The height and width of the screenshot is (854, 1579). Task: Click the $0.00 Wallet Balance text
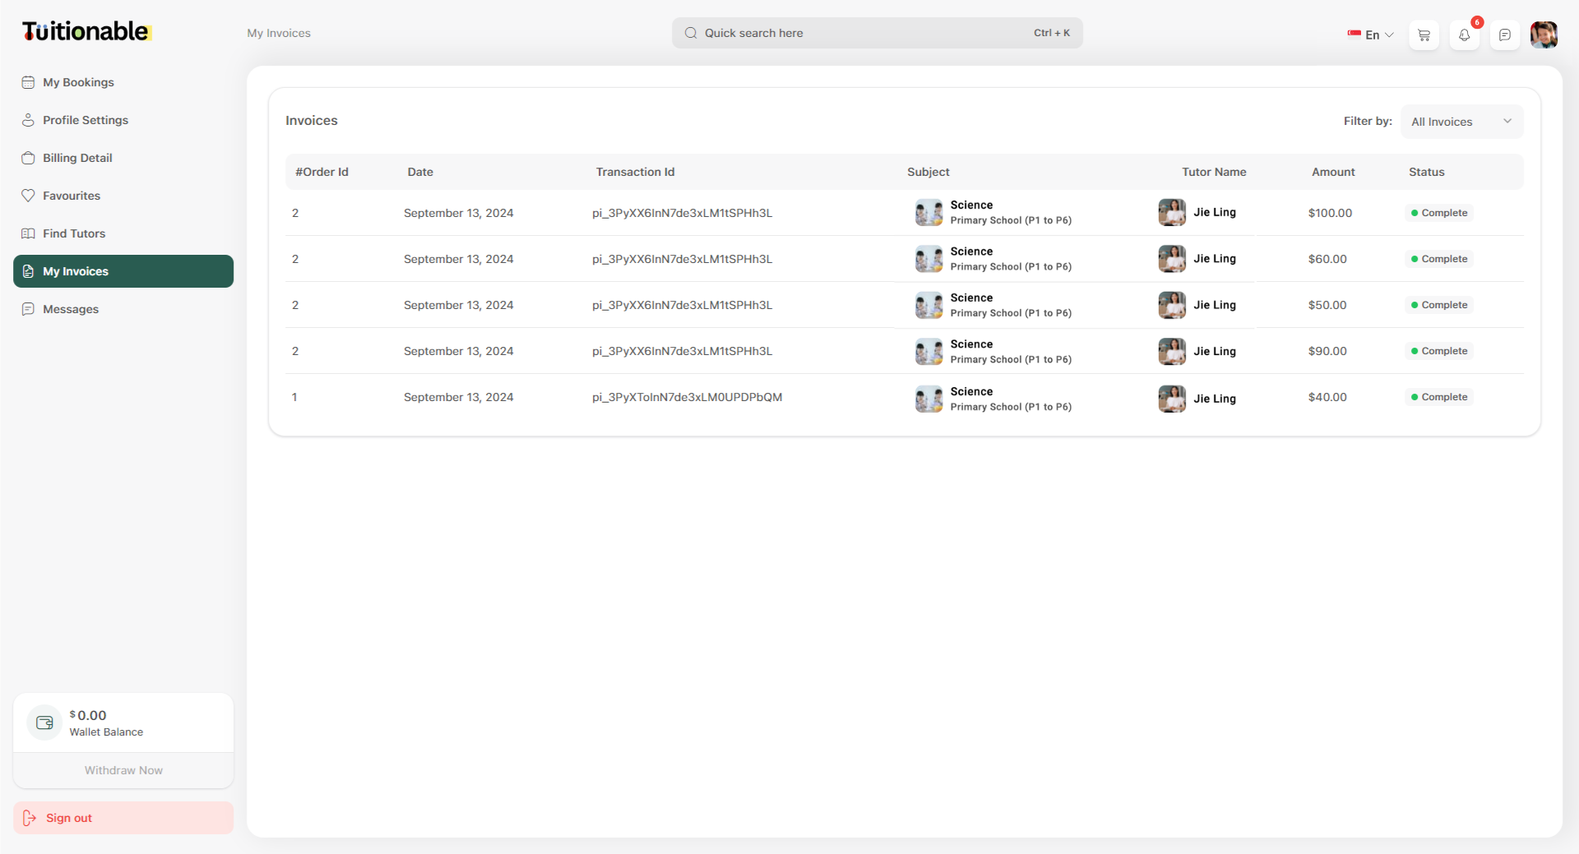(x=106, y=722)
